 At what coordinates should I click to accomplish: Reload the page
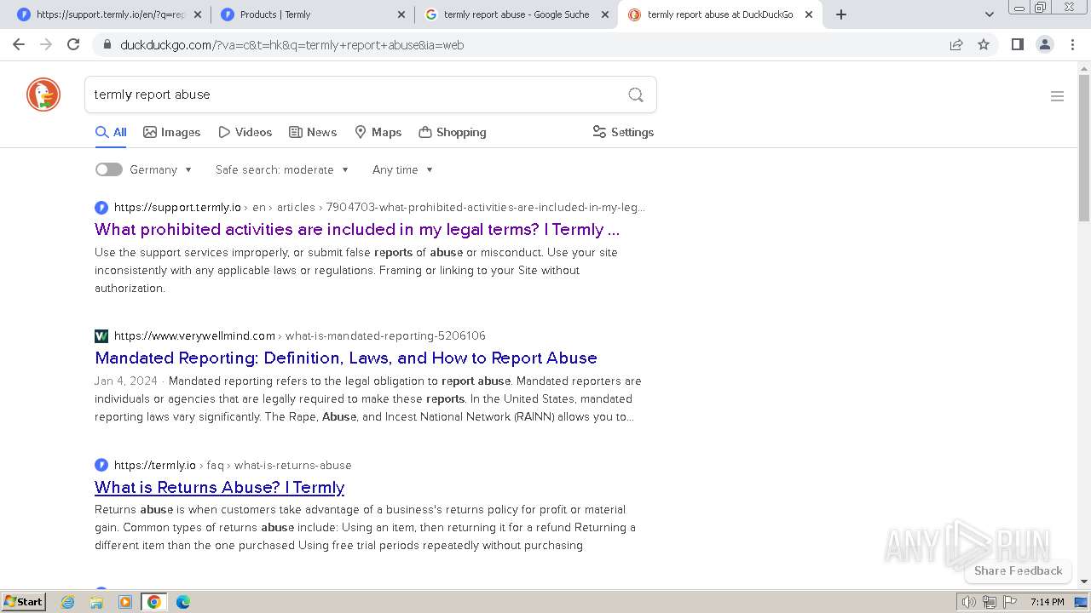(73, 44)
